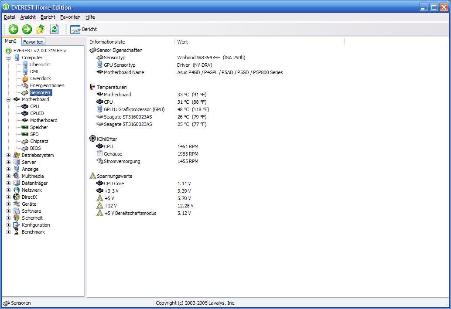
Task: Select the Motherboard Name row
Action: click(x=190, y=72)
